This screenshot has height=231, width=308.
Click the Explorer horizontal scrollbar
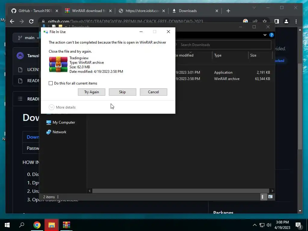pos(181,191)
